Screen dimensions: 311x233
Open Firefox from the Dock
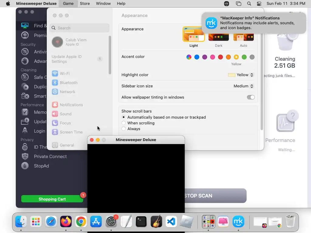[66, 221]
